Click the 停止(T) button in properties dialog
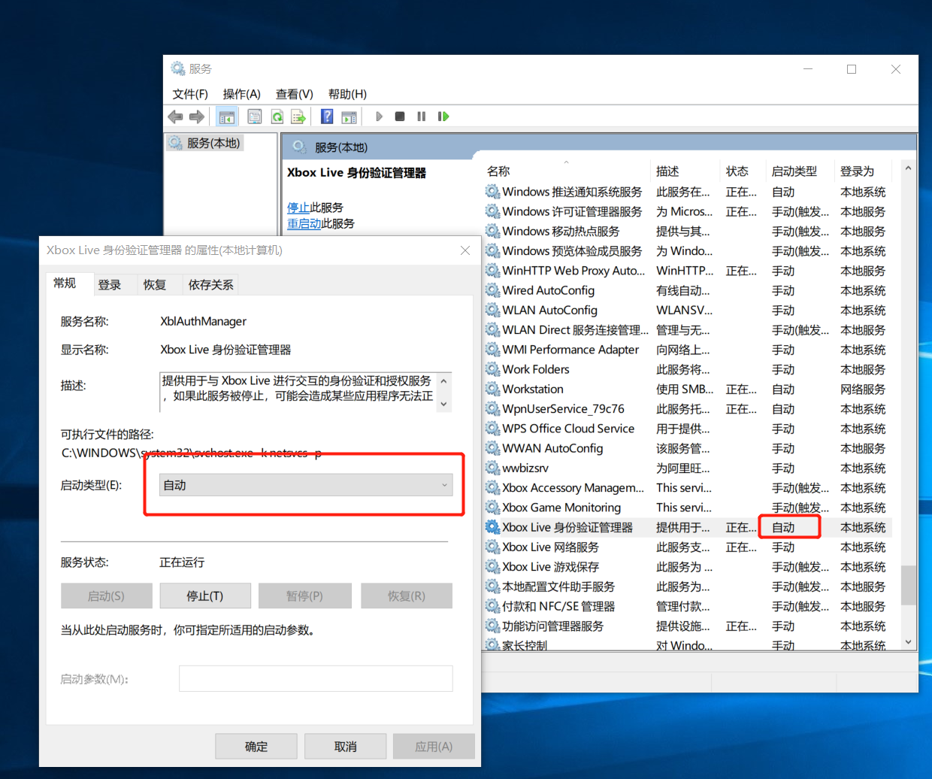This screenshot has height=779, width=932. click(204, 596)
